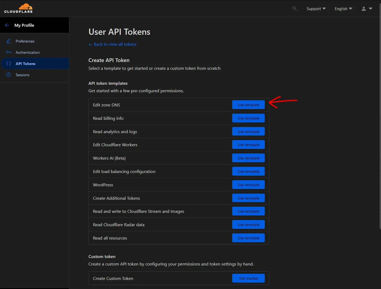
Task: Click Get started for Create Custom Token
Action: (248, 278)
